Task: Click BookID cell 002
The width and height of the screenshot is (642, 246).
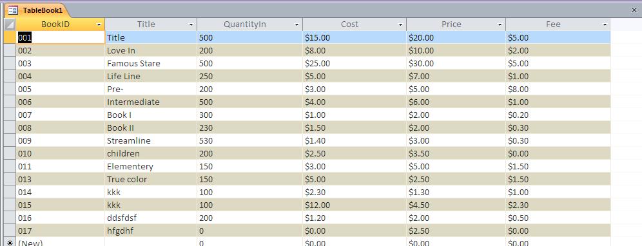Action: point(61,51)
